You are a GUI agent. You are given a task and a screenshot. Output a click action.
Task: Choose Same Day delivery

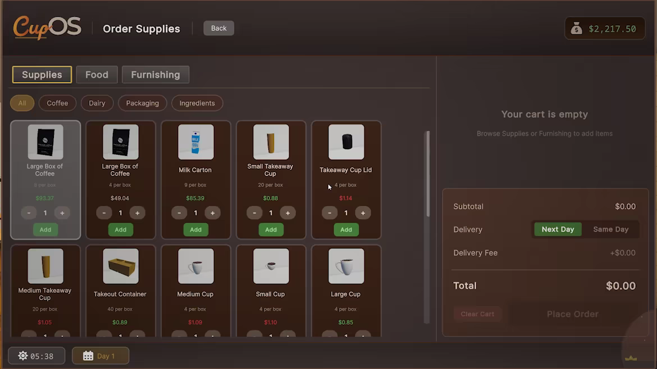click(610, 229)
